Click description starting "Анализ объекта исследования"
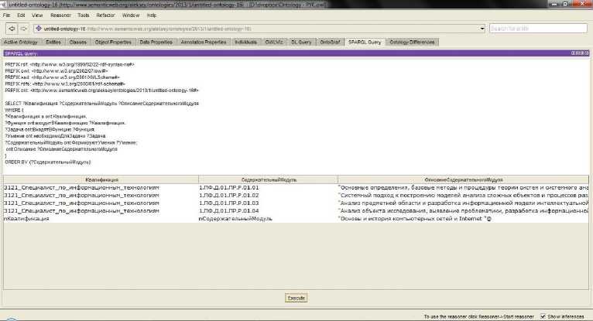This screenshot has height=321, width=593. coord(463,210)
